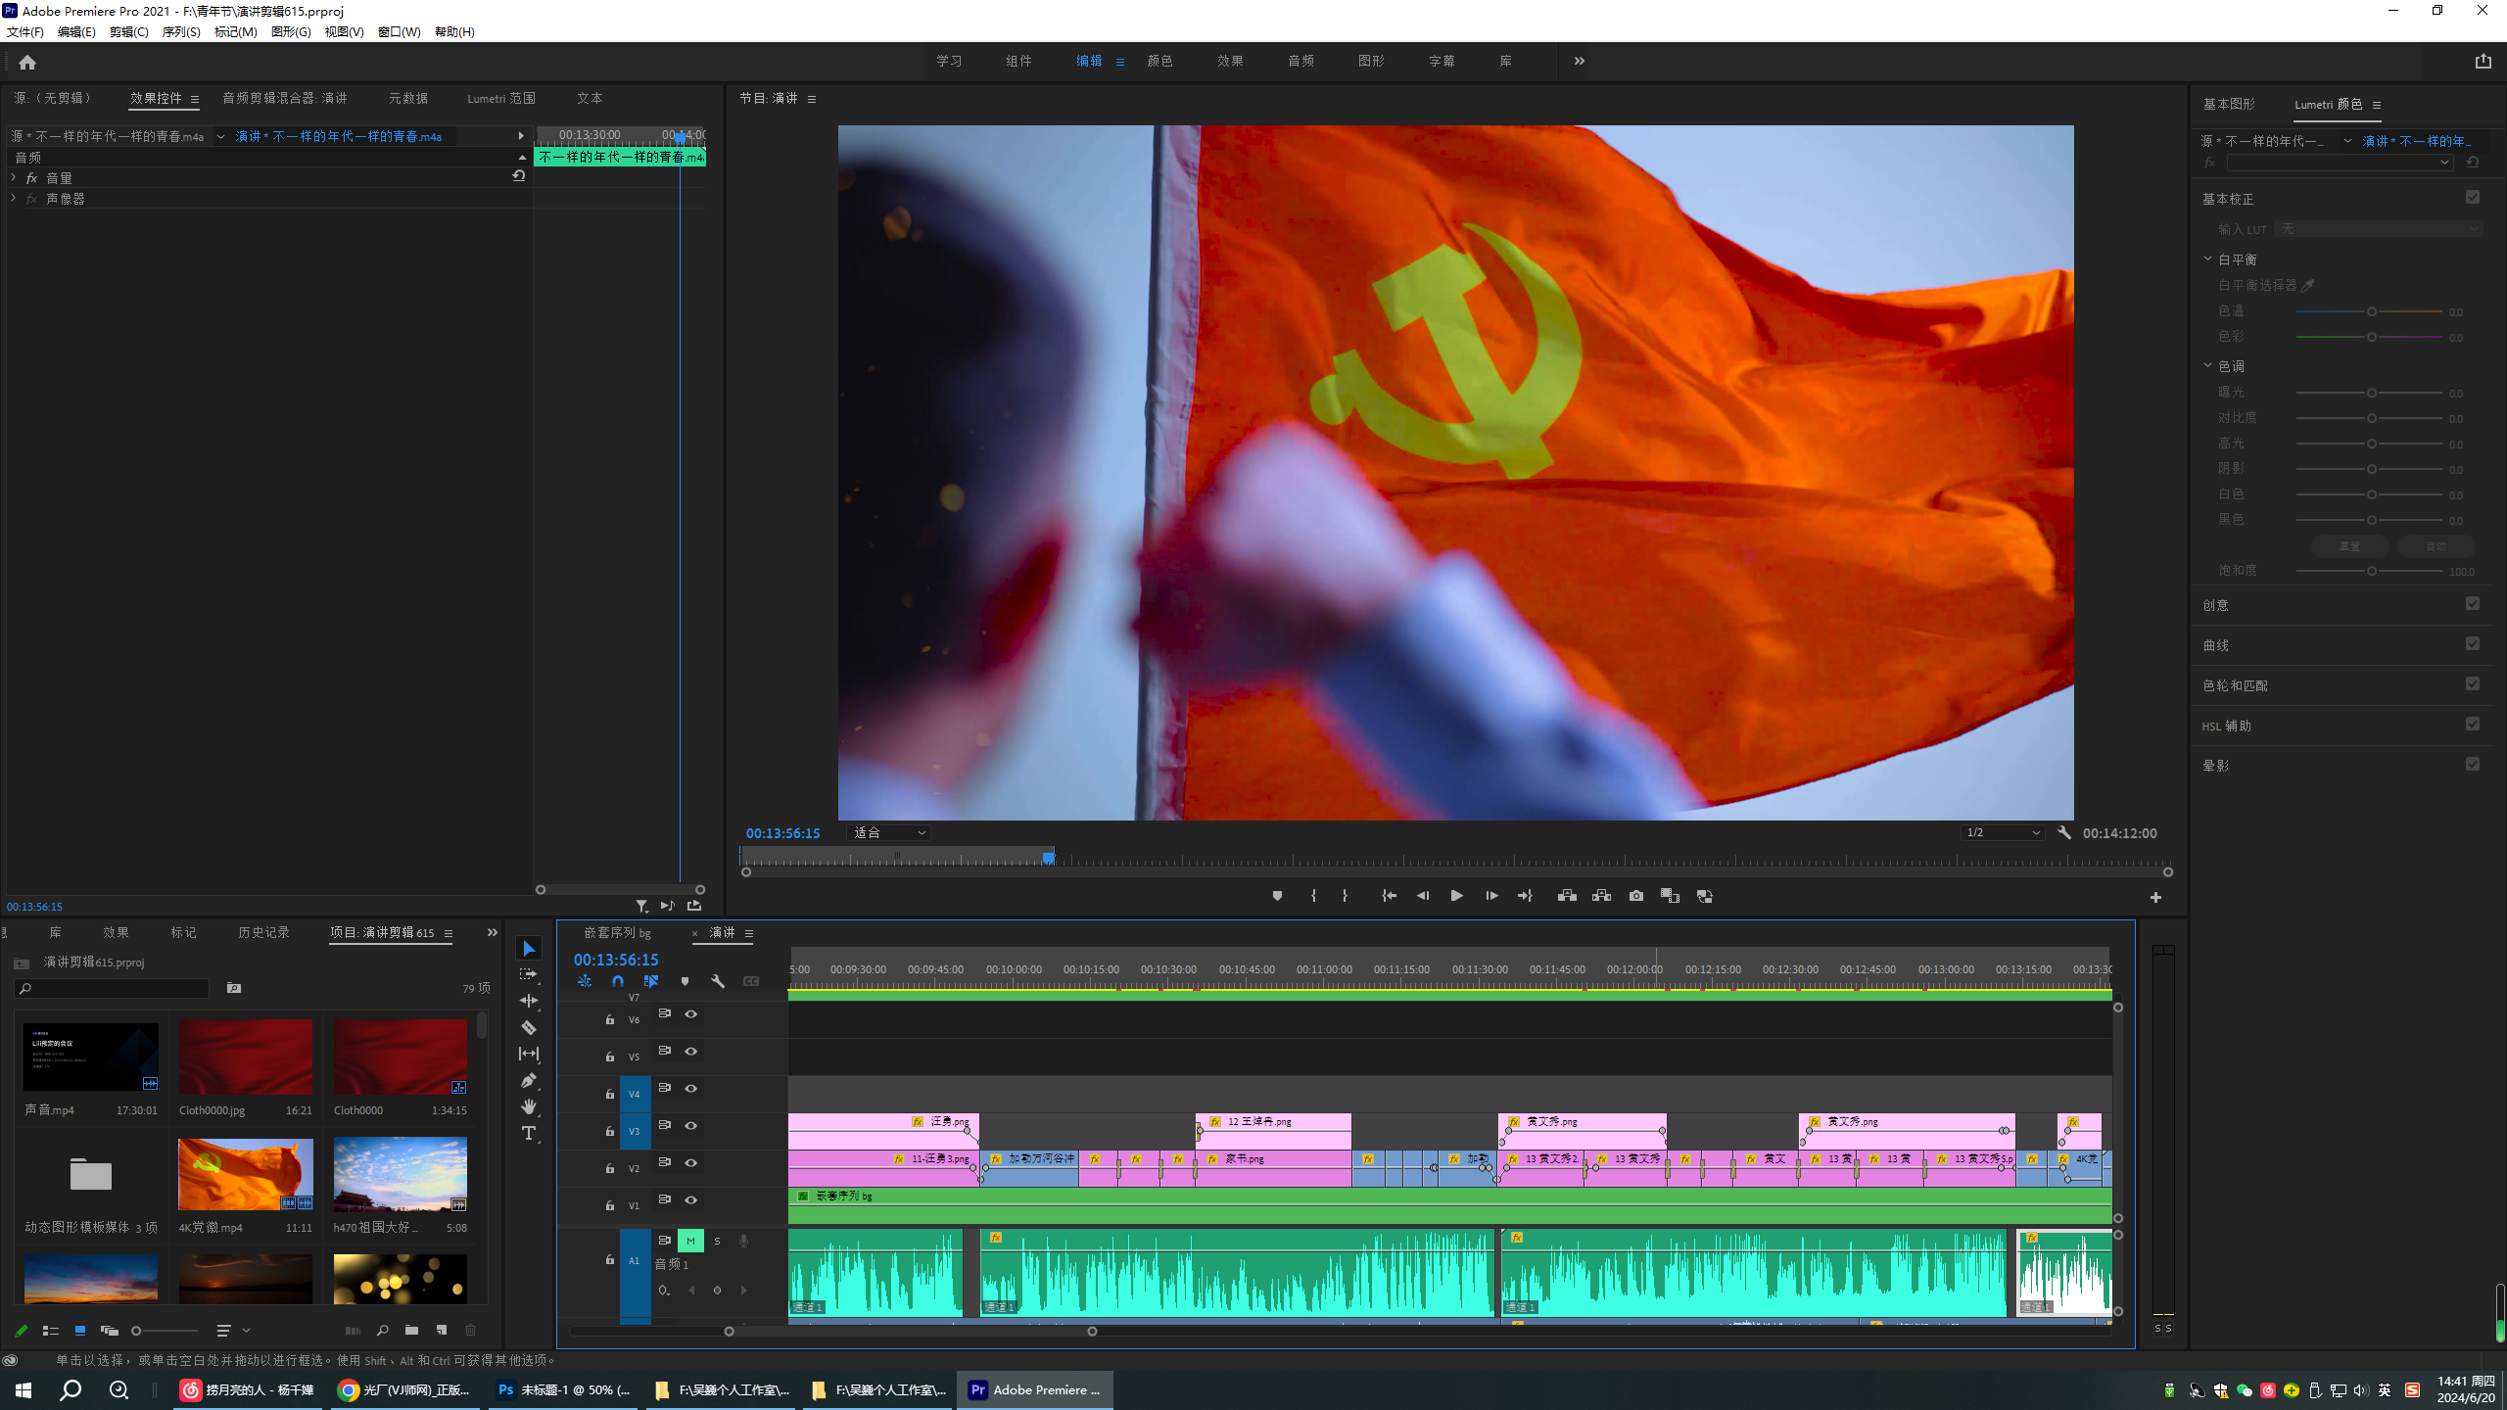Toggle timeline Snap magnet icon
2507x1410 pixels.
[618, 981]
